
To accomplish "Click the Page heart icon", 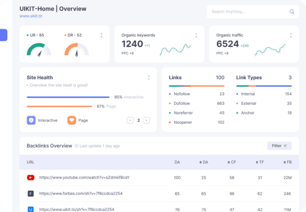I will pyautogui.click(x=72, y=120).
